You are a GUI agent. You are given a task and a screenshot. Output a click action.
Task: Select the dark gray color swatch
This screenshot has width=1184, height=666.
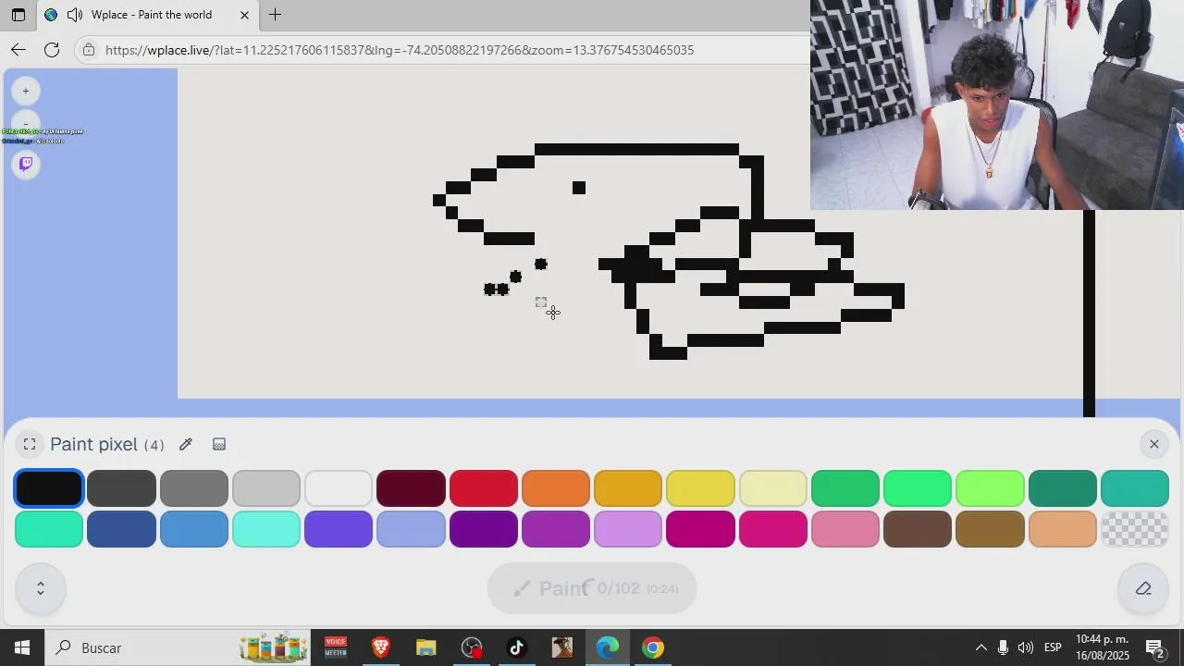coord(121,488)
